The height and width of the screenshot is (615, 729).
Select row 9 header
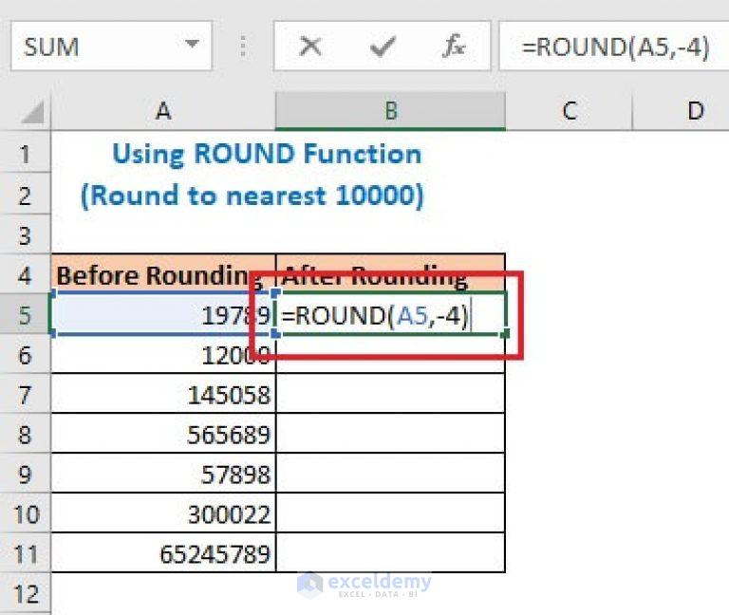25,475
